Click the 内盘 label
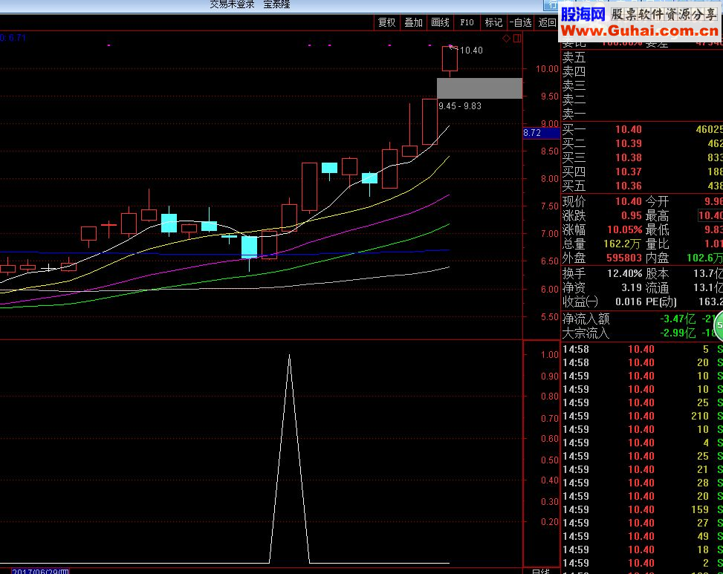 657,258
